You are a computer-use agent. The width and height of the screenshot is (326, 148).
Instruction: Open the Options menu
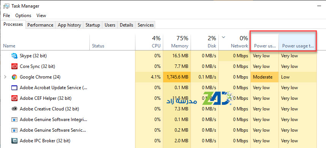(x=23, y=16)
